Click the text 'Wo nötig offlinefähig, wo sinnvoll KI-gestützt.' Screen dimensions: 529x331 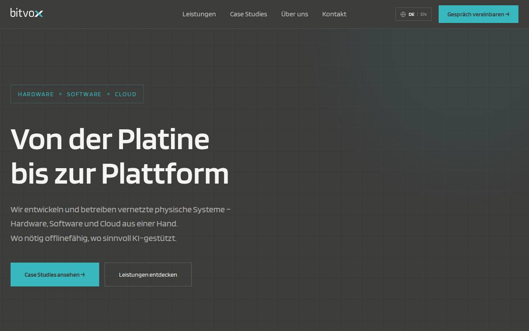[x=93, y=238]
